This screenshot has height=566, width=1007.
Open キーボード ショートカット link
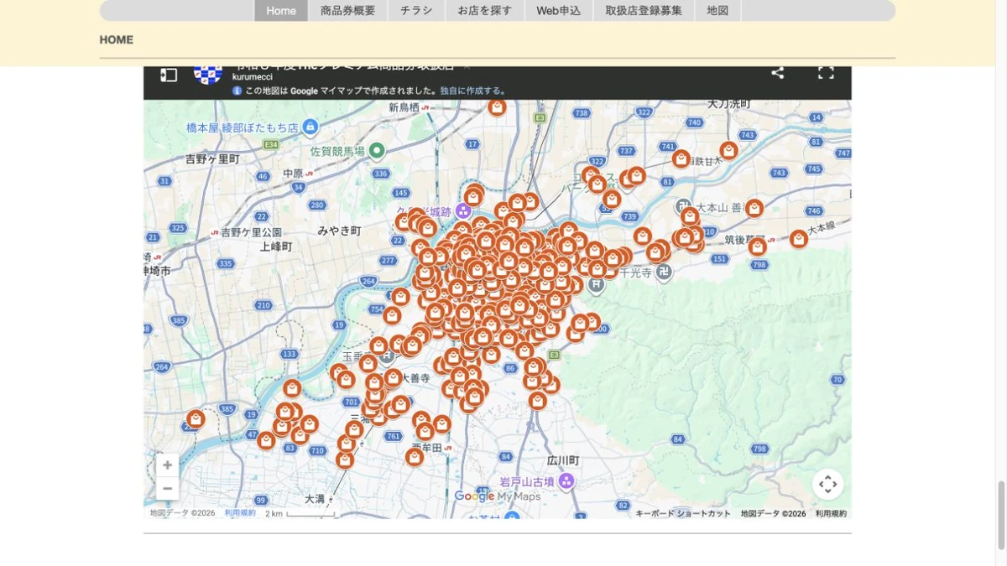[683, 513]
